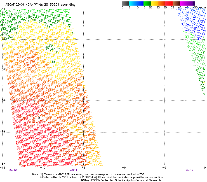Click the '10' label on the color scale
The width and height of the screenshot is (207, 182).
pyautogui.click(x=137, y=8)
